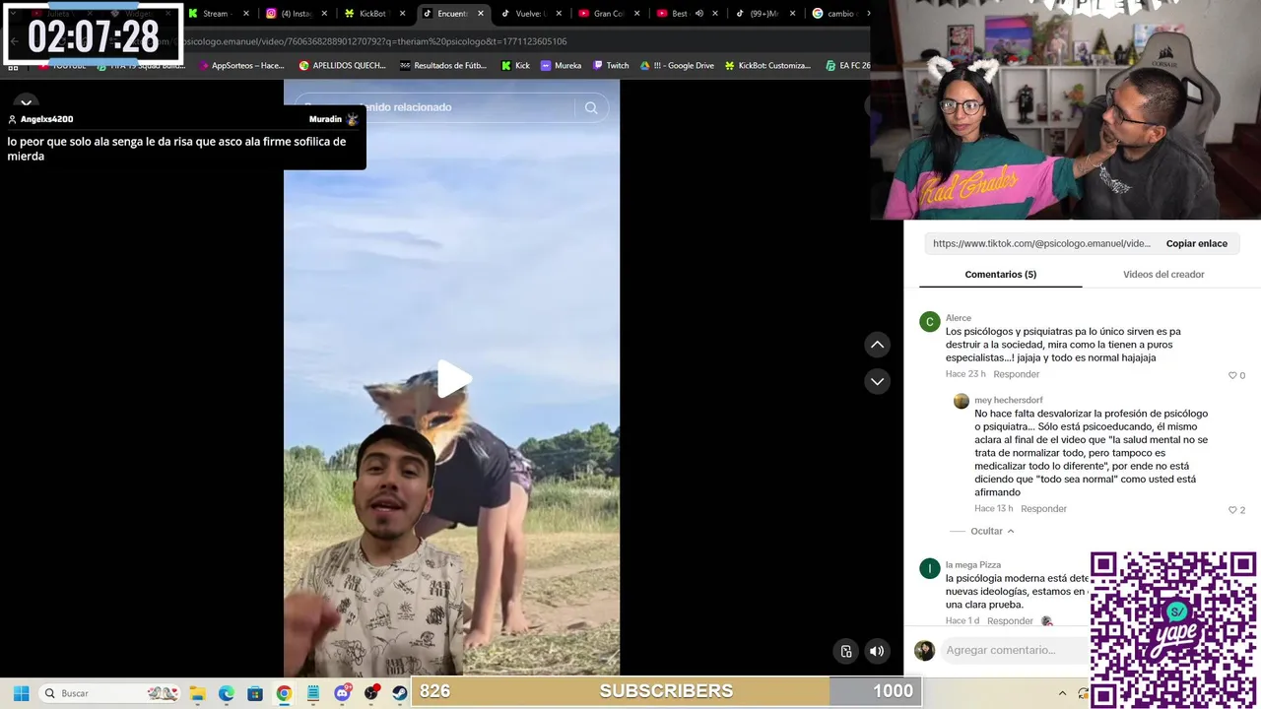Click Responder under la mega Pizza's comment

click(1010, 621)
